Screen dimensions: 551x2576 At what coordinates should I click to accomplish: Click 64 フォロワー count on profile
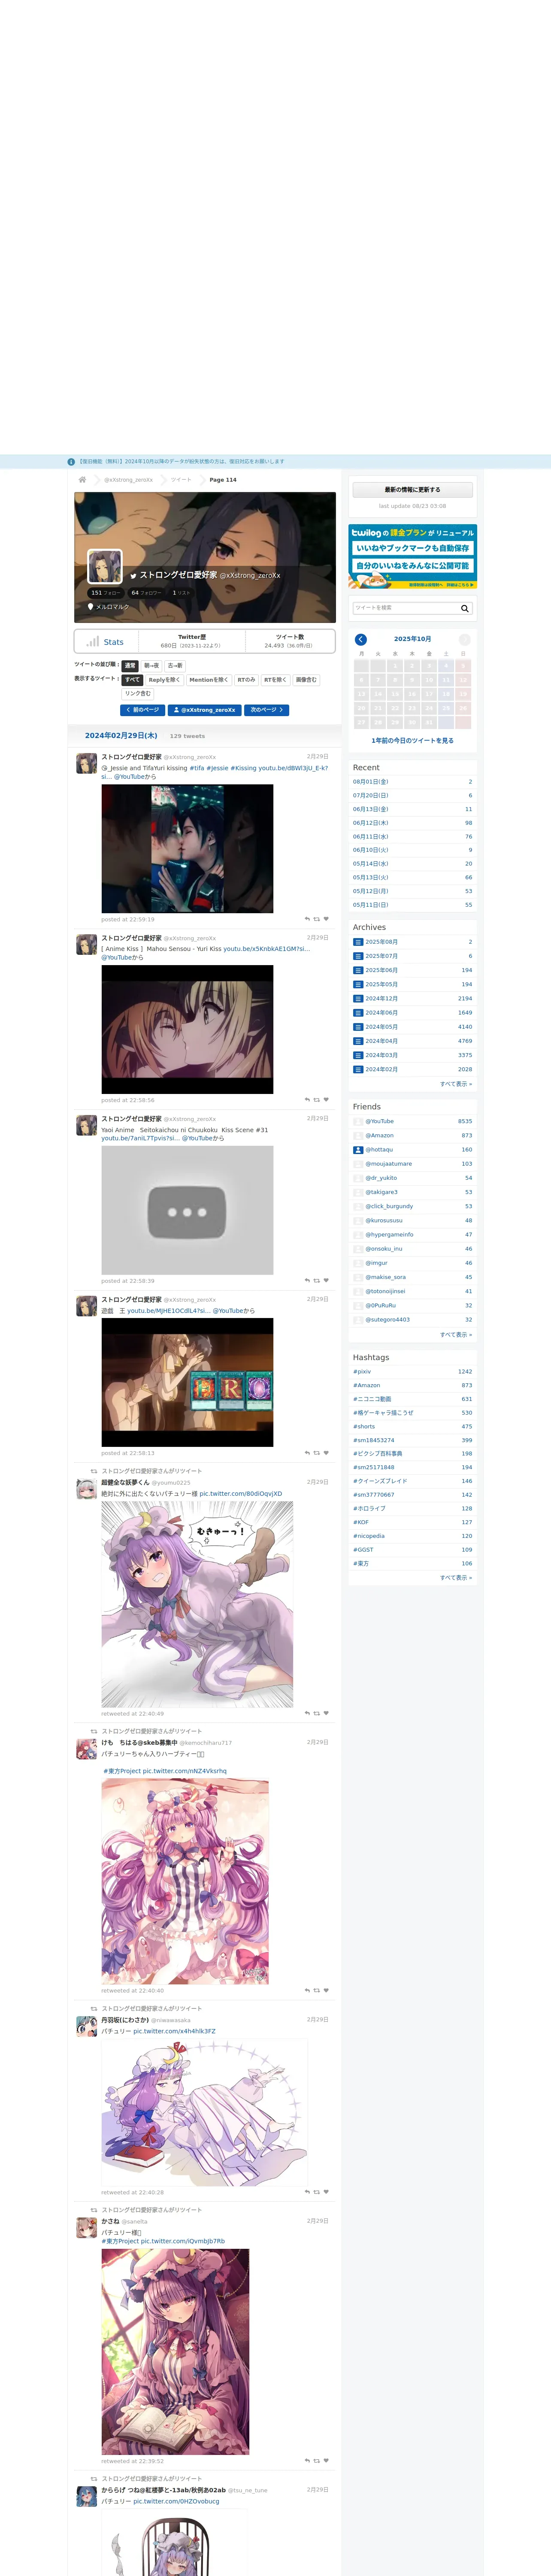(x=147, y=593)
